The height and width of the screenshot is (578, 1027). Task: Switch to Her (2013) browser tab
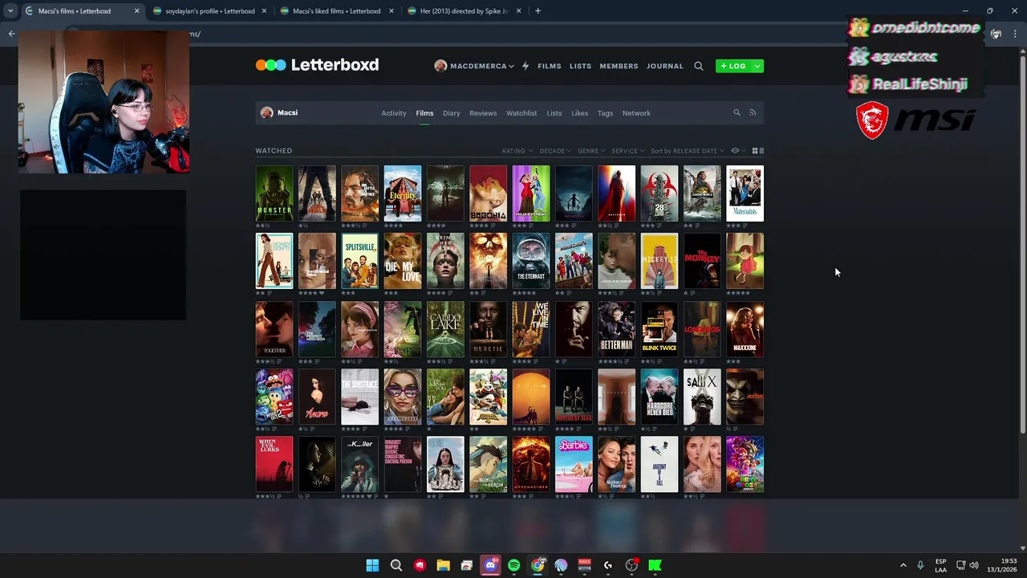464,11
